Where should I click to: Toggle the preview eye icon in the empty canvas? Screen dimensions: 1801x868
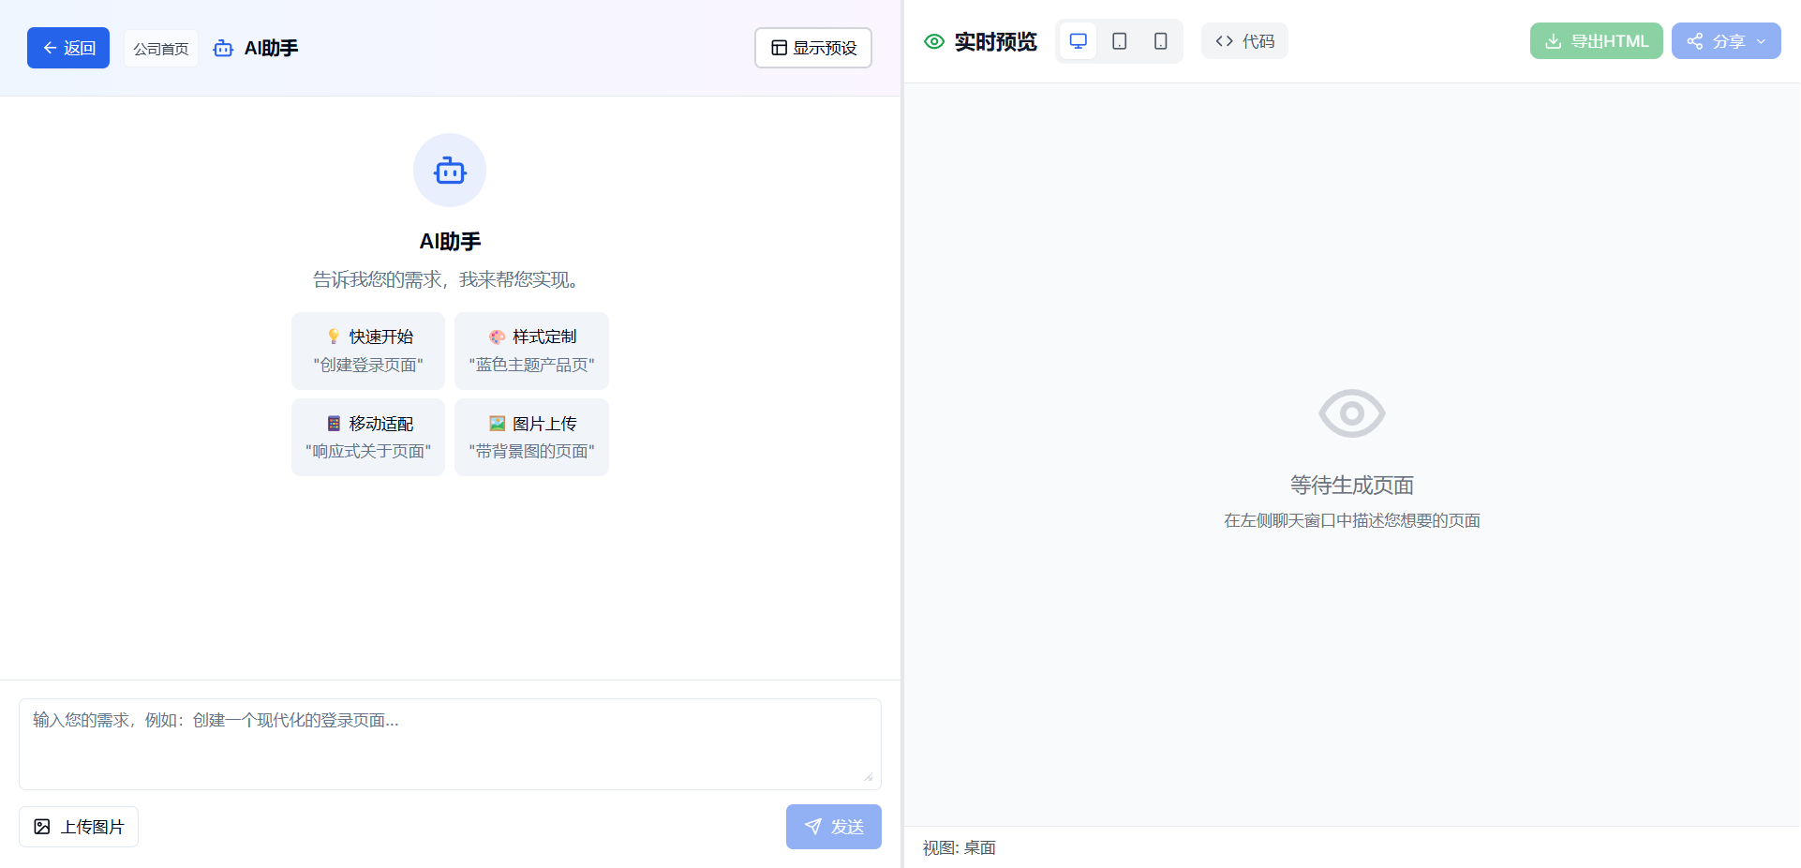click(x=1351, y=412)
